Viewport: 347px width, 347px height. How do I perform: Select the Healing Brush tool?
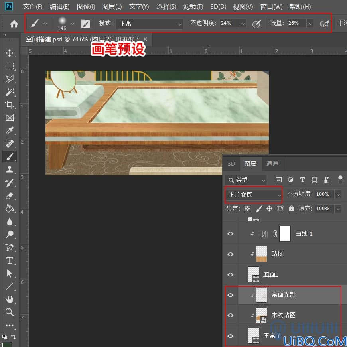(10, 144)
